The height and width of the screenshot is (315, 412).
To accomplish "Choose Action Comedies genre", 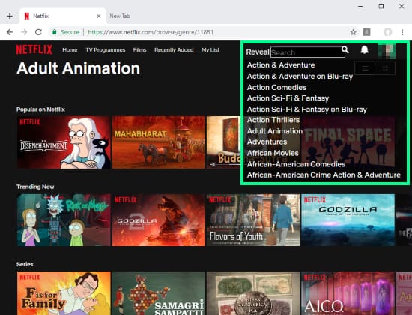I will click(276, 87).
